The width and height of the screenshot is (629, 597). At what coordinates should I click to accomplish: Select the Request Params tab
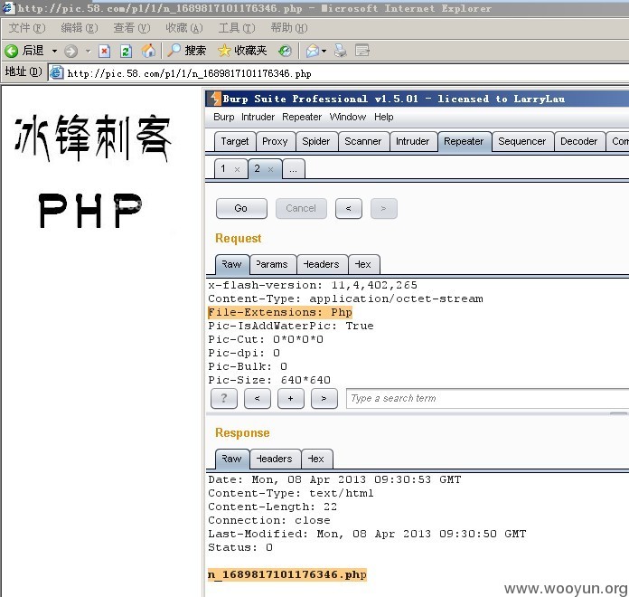(x=273, y=264)
